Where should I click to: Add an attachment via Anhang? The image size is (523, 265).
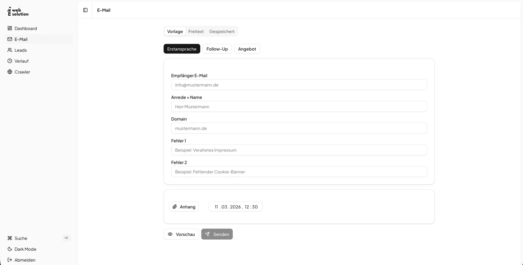(184, 207)
